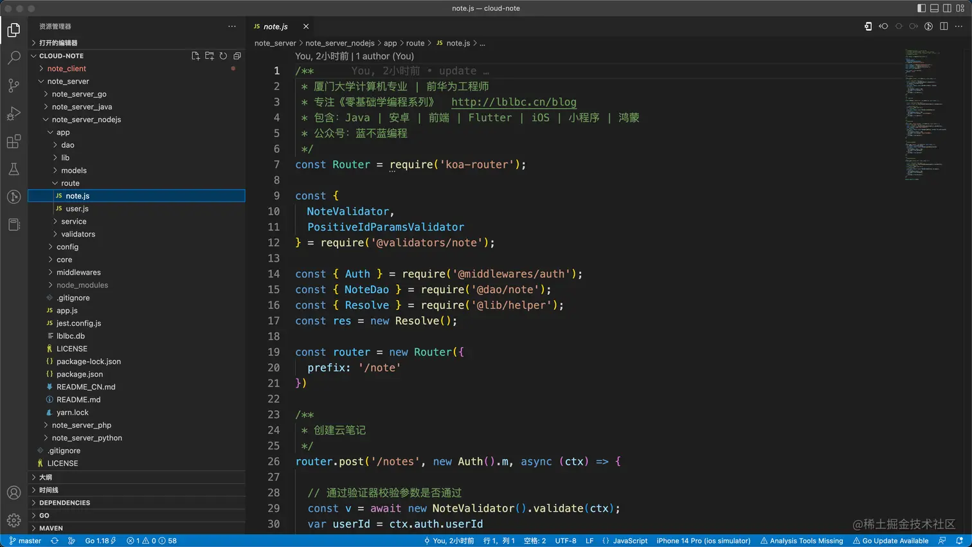
Task: Open the GitLens view in activity bar
Action: pos(14,197)
